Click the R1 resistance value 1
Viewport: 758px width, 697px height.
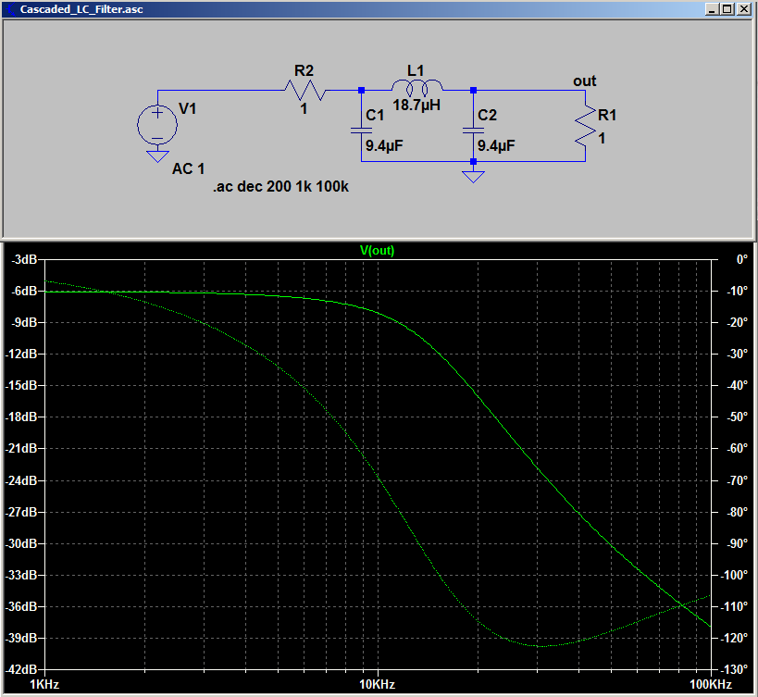(602, 139)
